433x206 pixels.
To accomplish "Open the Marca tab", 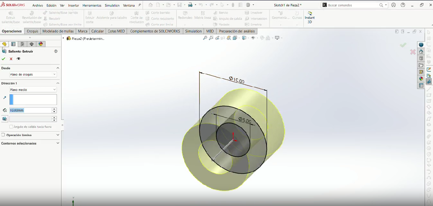I will click(x=83, y=31).
